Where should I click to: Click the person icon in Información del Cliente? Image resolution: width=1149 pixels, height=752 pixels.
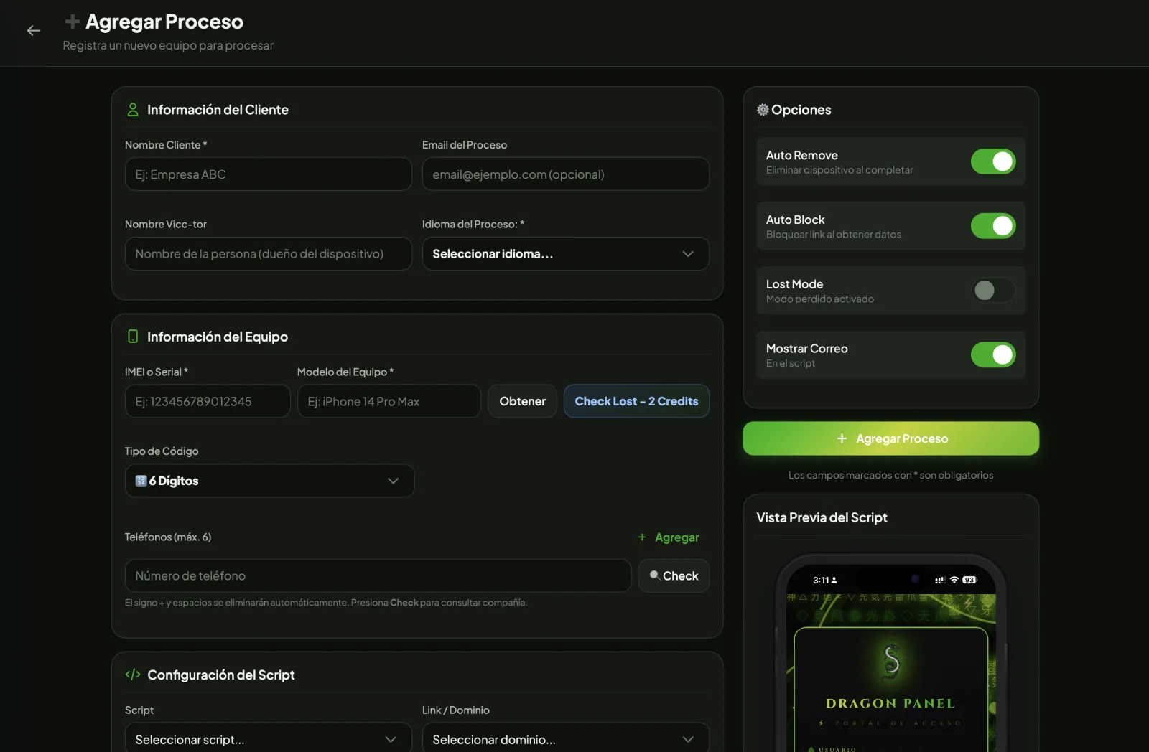133,110
